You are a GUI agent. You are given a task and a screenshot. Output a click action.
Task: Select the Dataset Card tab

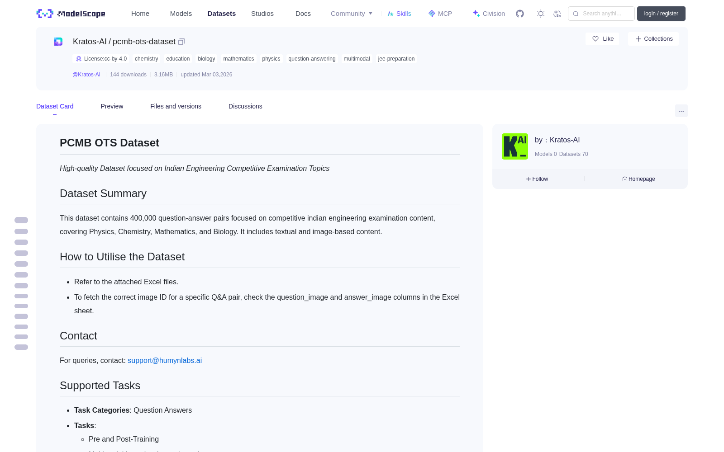coord(55,106)
